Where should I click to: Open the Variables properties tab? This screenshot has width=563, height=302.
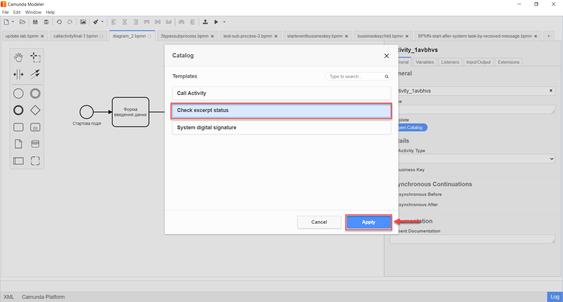click(x=425, y=62)
